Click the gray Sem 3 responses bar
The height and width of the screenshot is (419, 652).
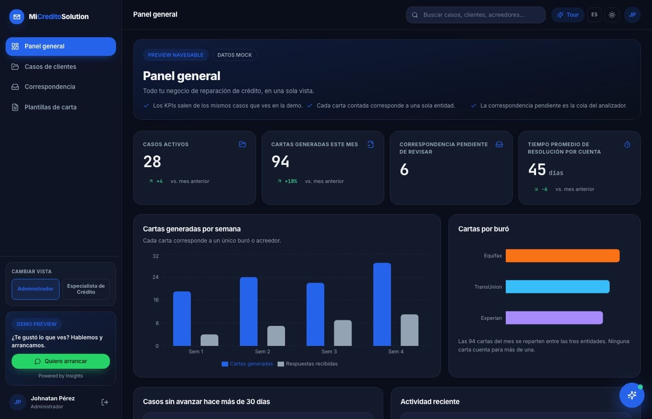point(343,333)
